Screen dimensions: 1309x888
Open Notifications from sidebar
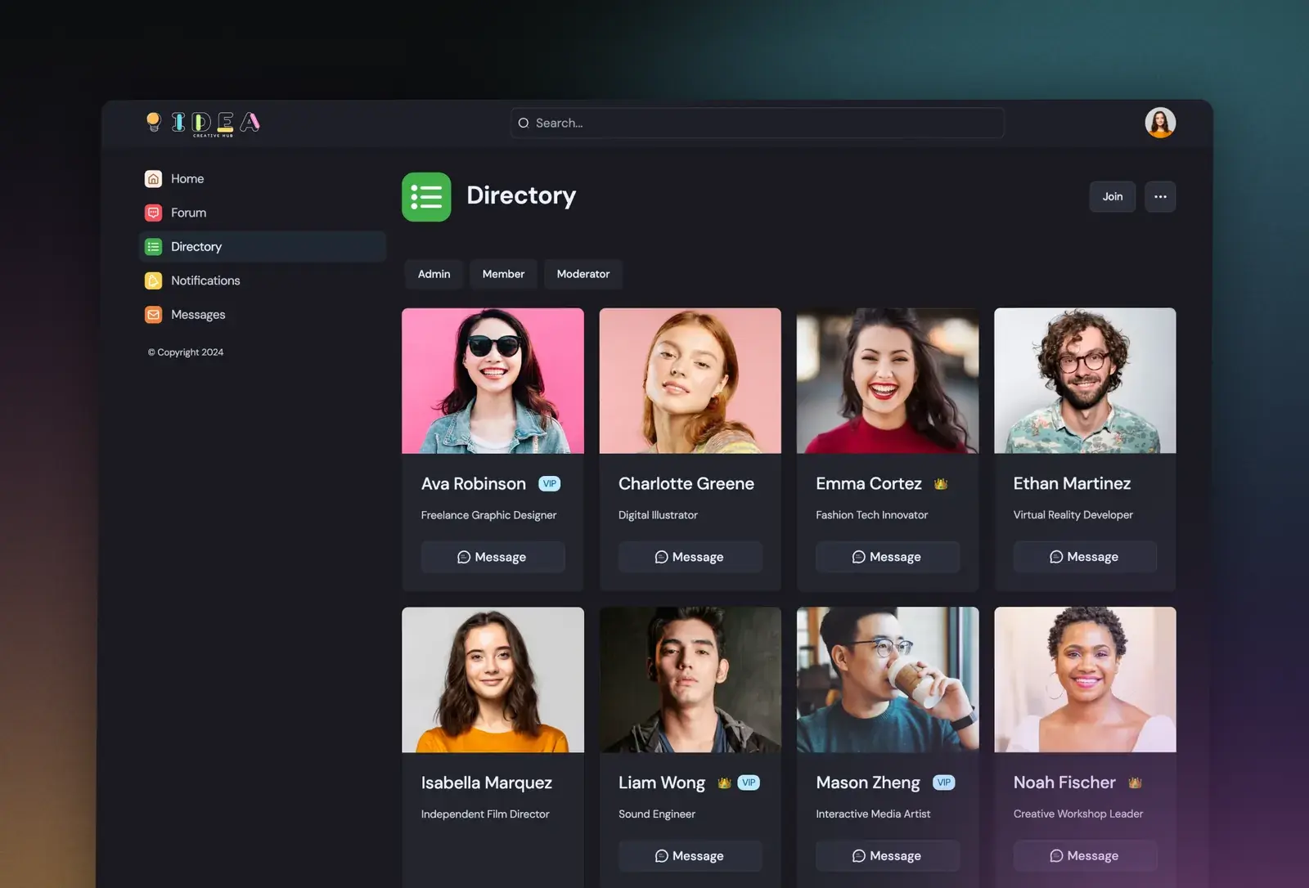262,280
